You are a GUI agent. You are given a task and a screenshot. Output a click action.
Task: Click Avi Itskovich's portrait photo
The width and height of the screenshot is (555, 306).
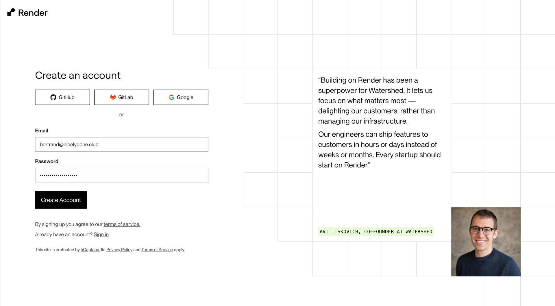486,242
